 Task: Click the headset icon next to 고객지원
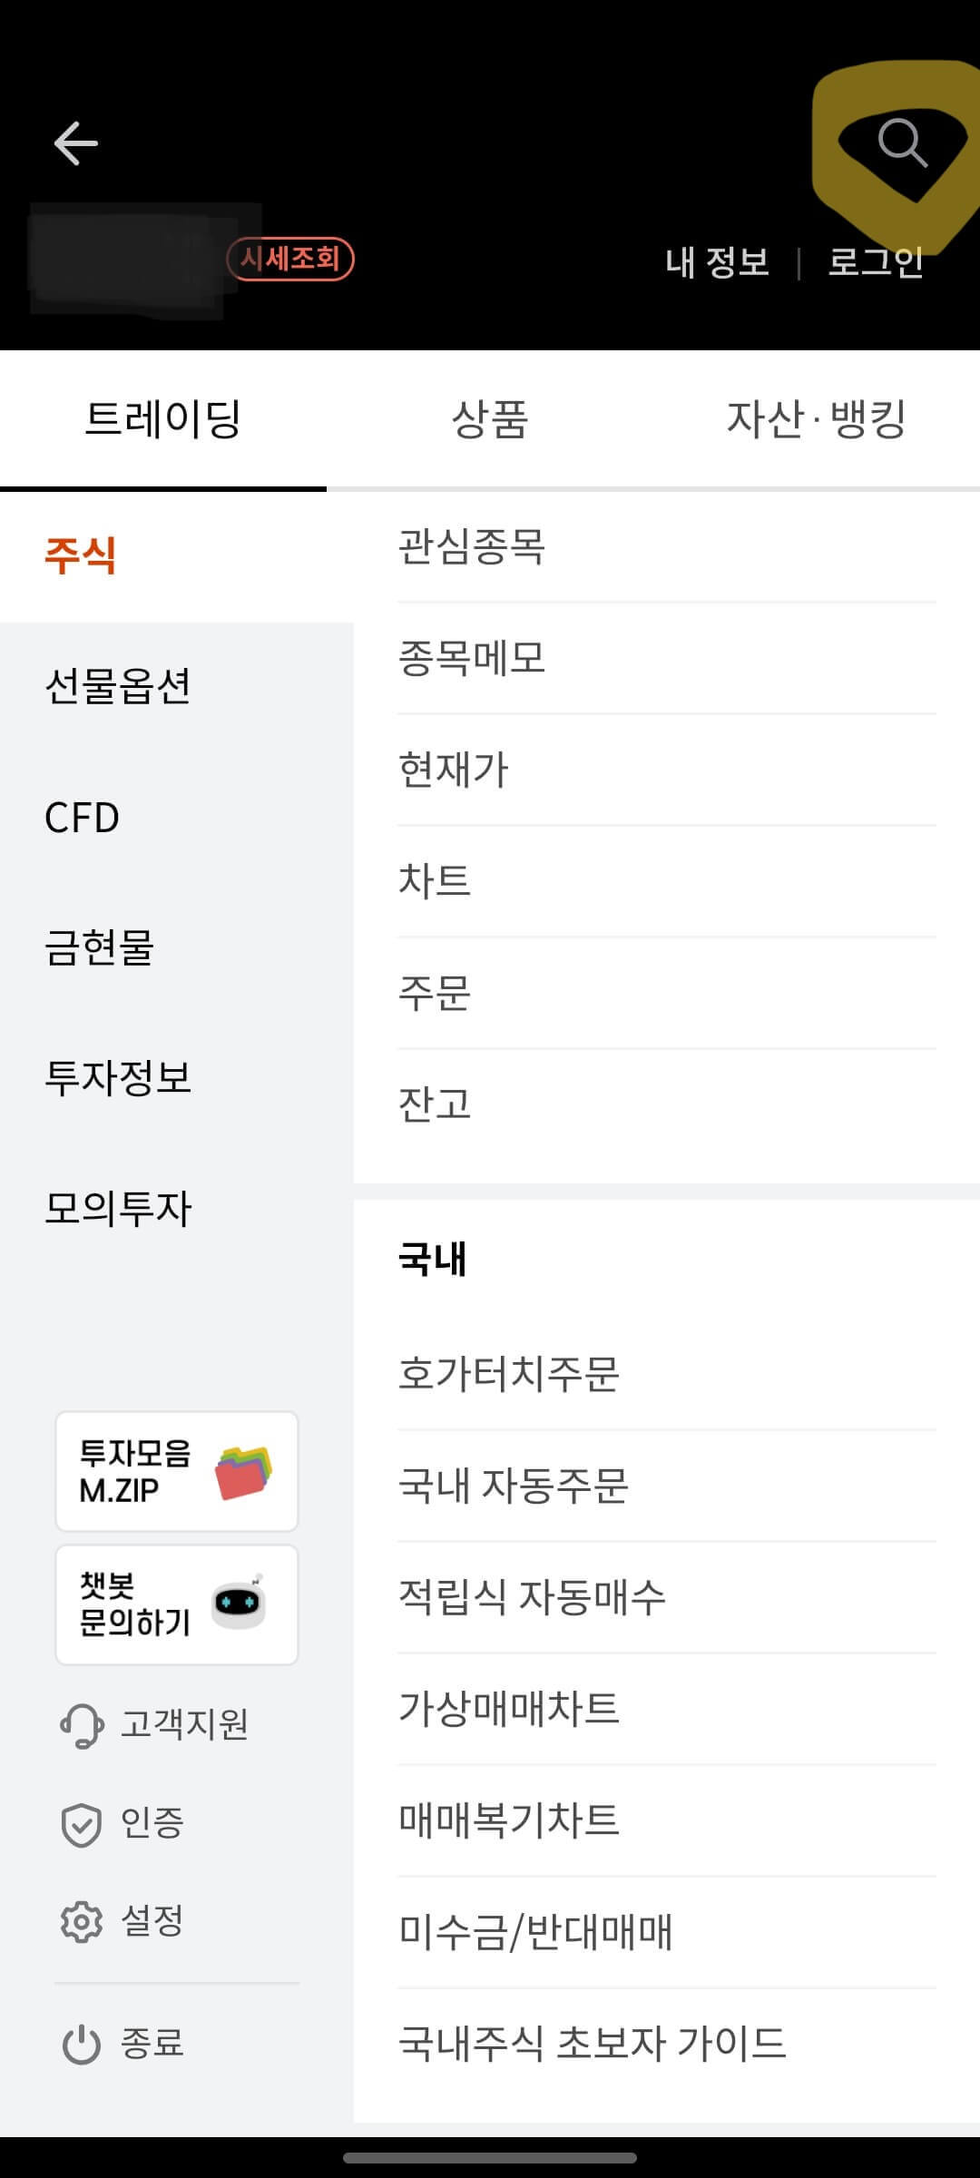[x=82, y=1725]
